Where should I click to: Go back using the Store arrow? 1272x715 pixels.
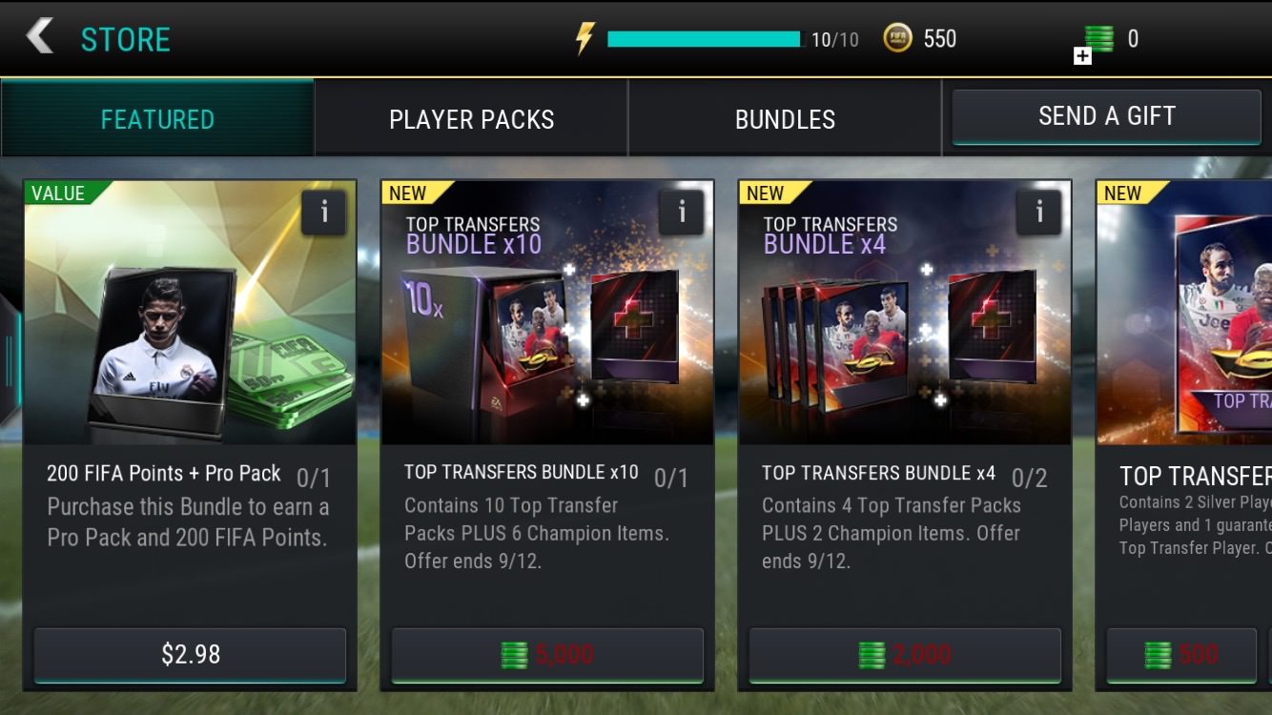[x=40, y=37]
